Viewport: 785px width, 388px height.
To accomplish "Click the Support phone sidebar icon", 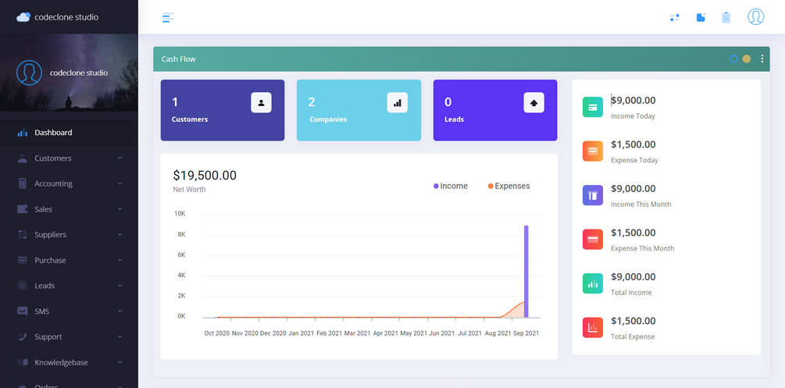I will [23, 336].
